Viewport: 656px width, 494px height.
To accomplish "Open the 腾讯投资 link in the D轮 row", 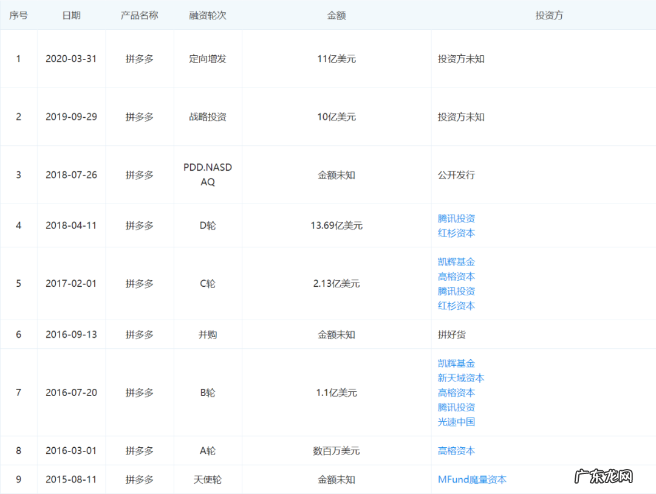I will 456,218.
